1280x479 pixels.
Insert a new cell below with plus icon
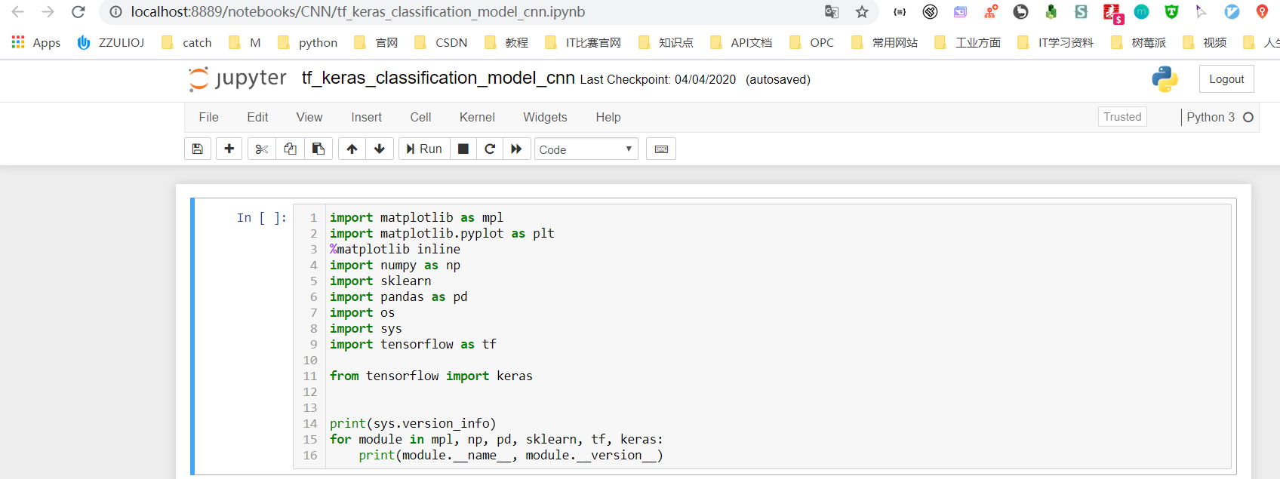coord(229,149)
